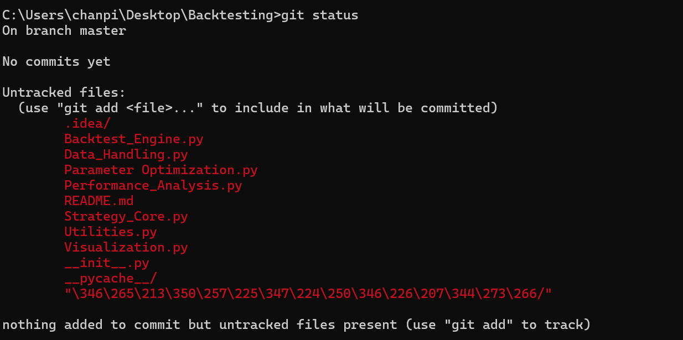
Task: Select the __init__.py entry
Action: click(106, 263)
